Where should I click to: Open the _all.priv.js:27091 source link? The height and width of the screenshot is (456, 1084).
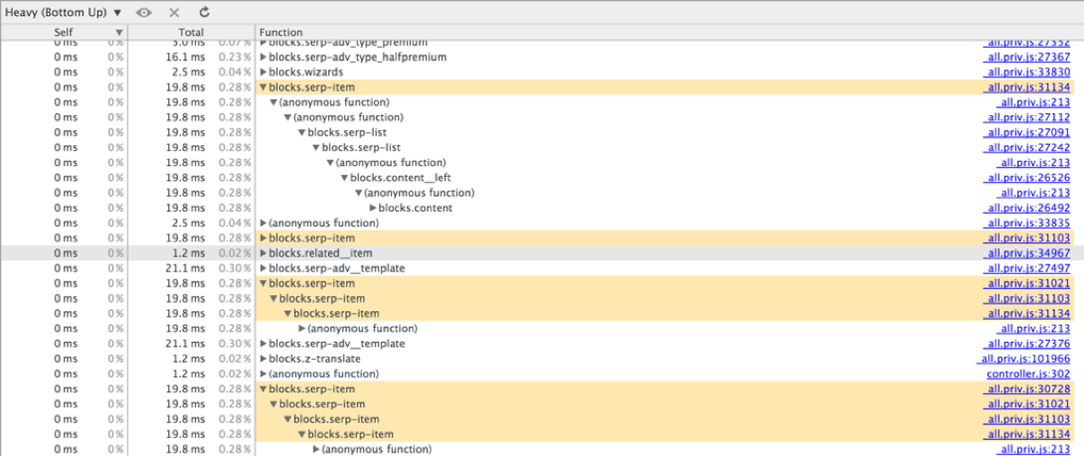tap(1026, 133)
